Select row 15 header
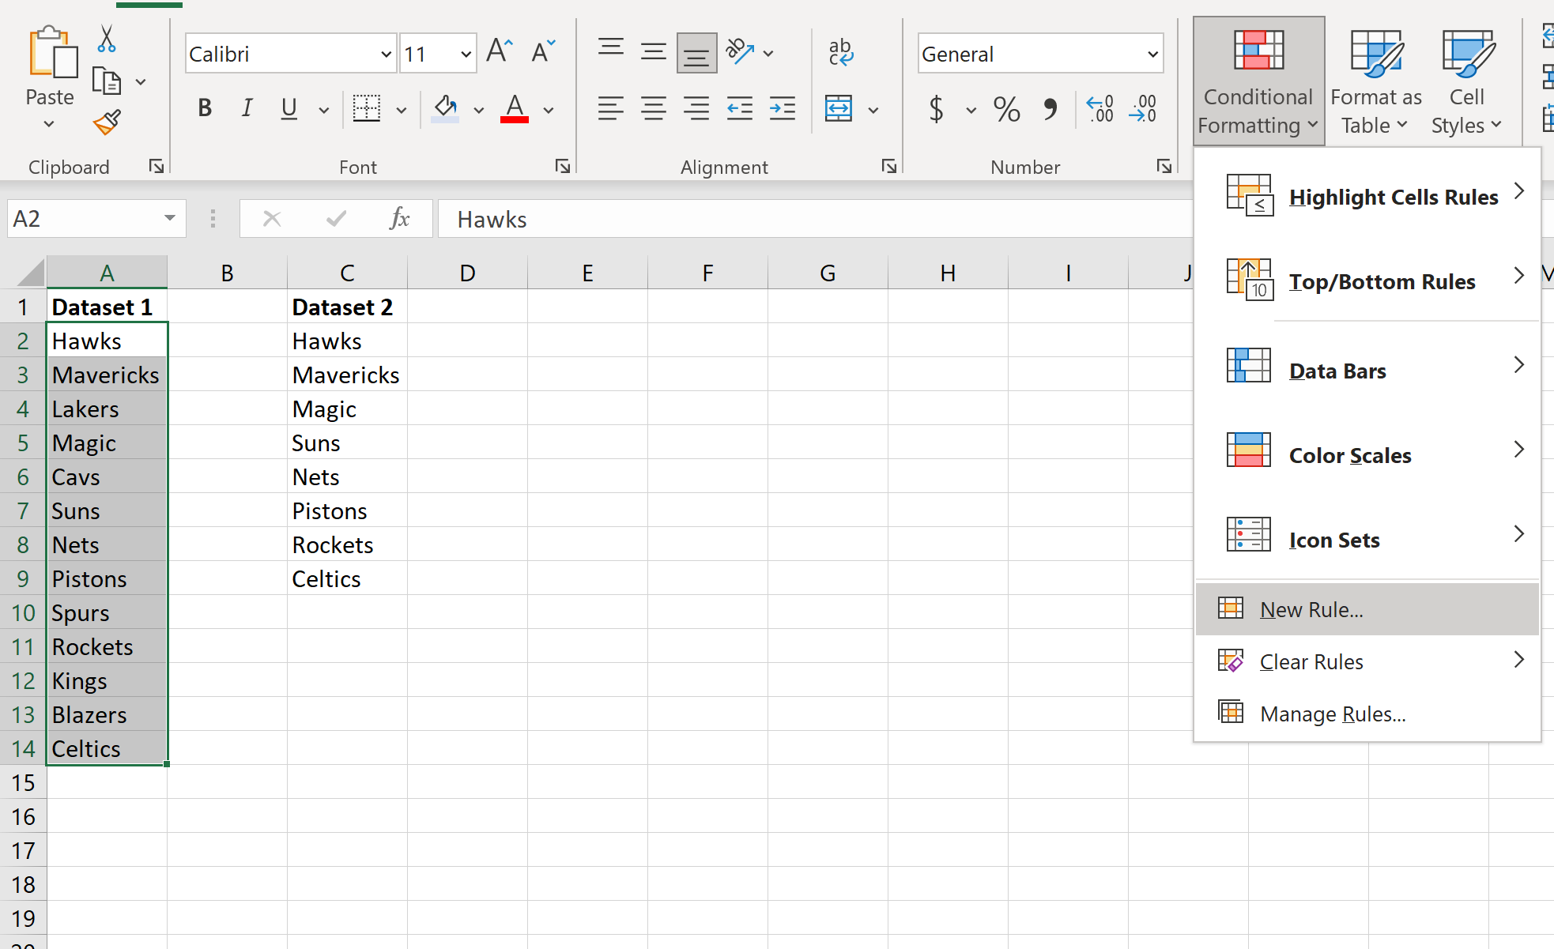 [x=23, y=782]
